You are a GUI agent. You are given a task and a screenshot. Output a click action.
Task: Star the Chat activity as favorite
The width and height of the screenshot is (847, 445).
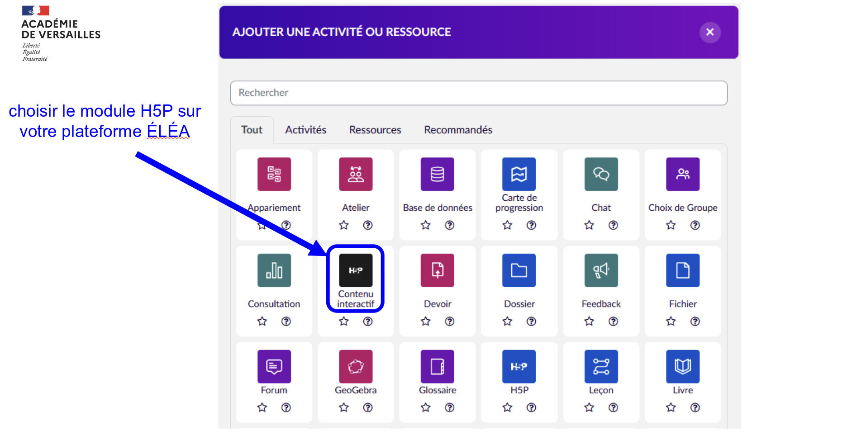[x=589, y=225]
